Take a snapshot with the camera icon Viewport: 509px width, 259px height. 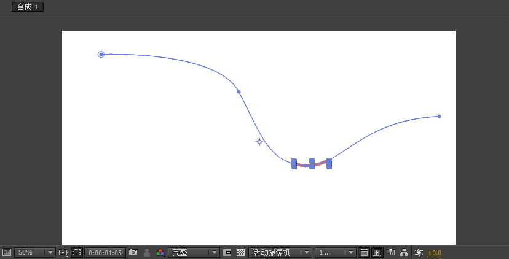coord(133,252)
